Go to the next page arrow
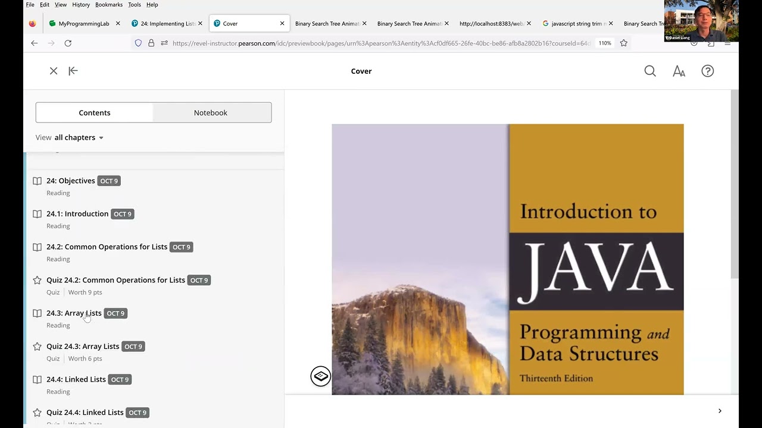Screen dimensions: 762x428 (x=720, y=411)
